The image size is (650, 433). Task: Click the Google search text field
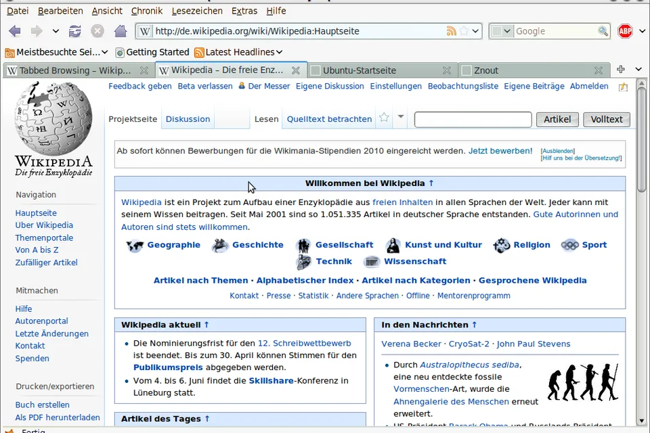555,31
